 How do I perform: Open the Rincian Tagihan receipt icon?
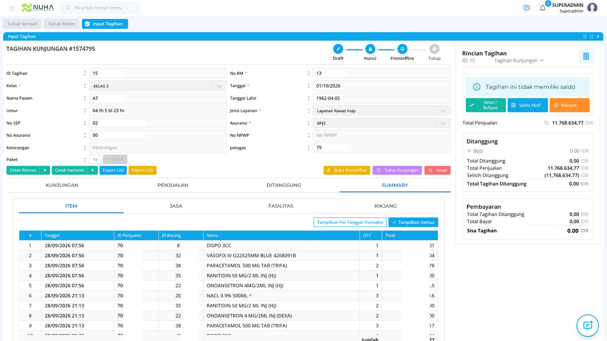pos(586,56)
